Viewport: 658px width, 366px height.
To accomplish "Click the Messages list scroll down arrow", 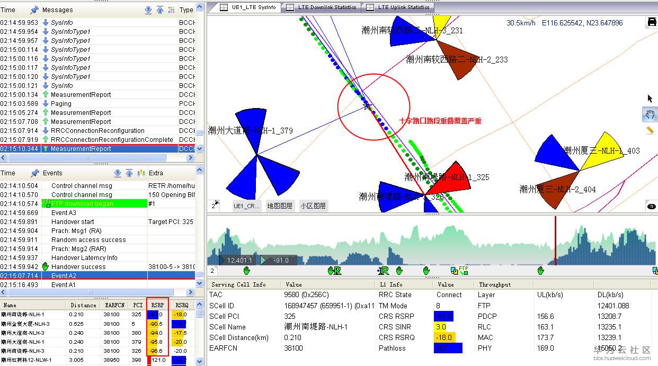I will (200, 149).
